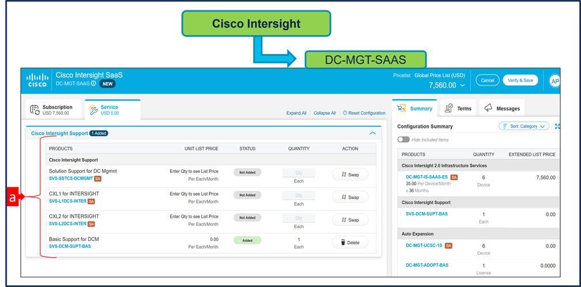Click the Cisco logo icon
This screenshot has height=287, width=581.
(x=37, y=80)
